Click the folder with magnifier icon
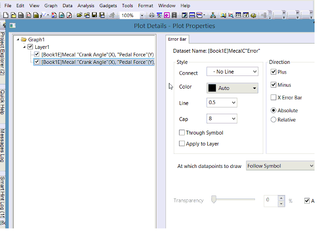Viewport: 331px width, 241px height. (x=223, y=15)
